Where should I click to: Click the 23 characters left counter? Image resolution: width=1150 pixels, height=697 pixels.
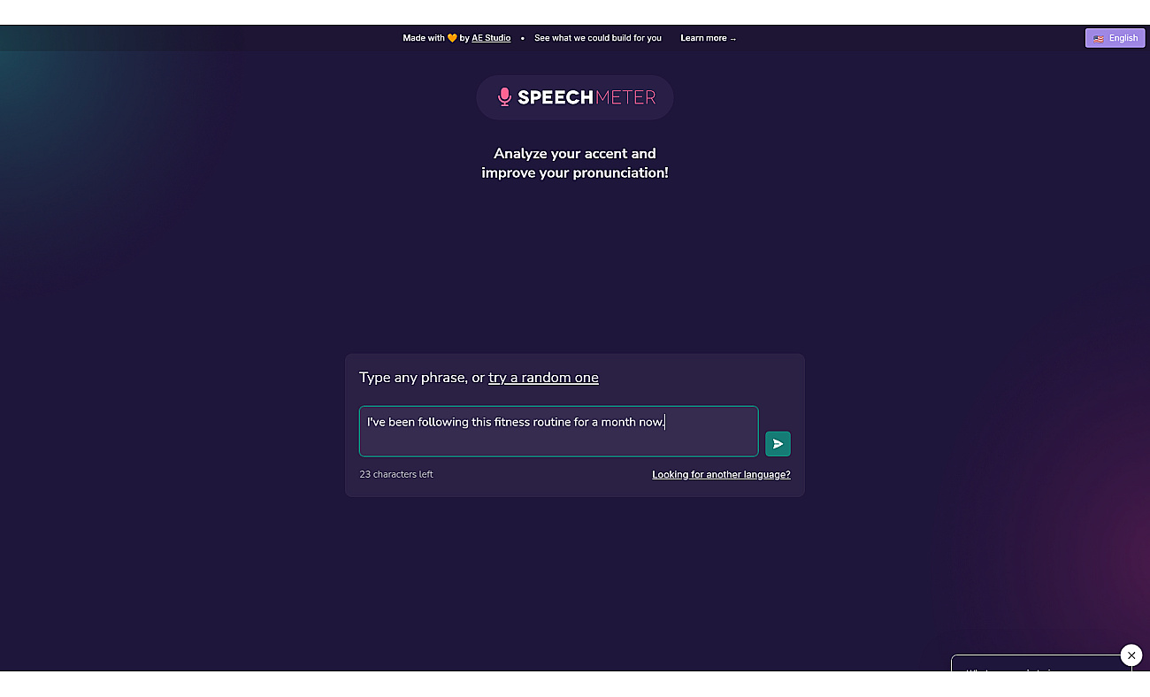[x=396, y=475]
